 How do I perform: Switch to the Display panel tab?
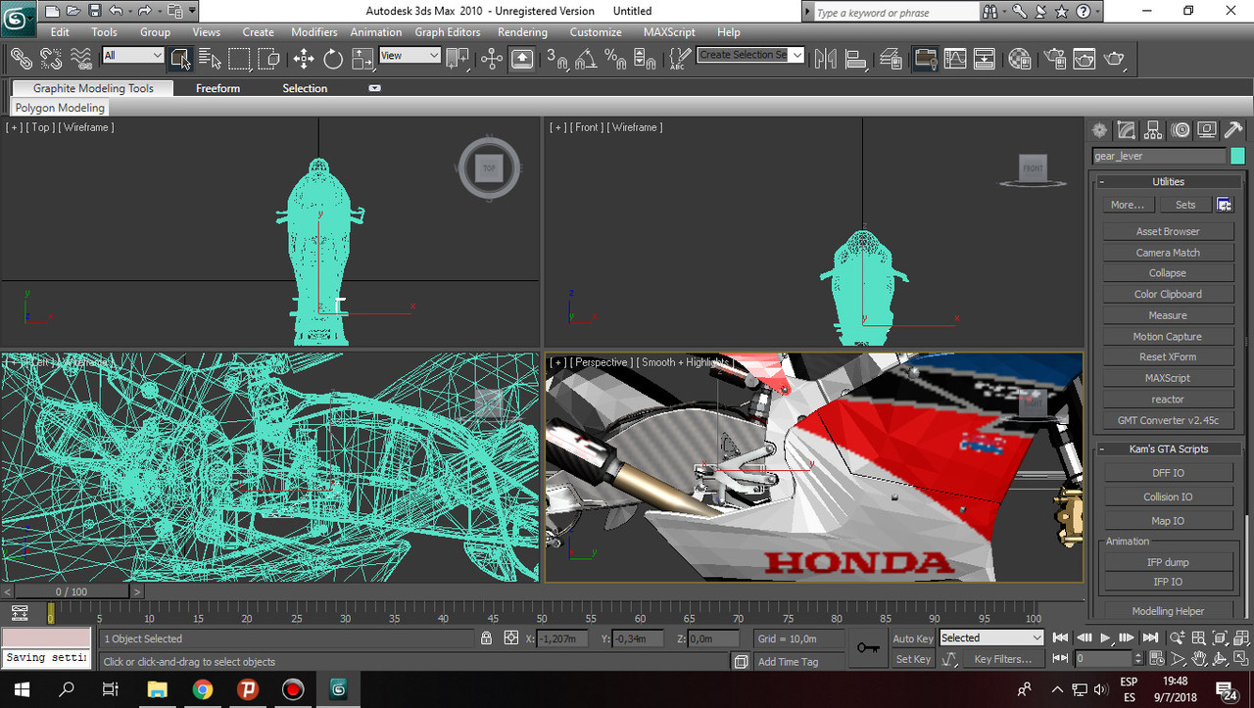[1206, 130]
